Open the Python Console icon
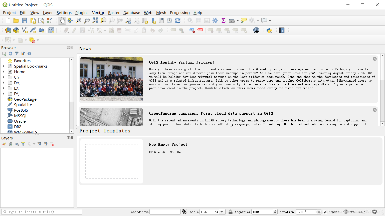Viewport: 385px width, 216px height. (269, 31)
